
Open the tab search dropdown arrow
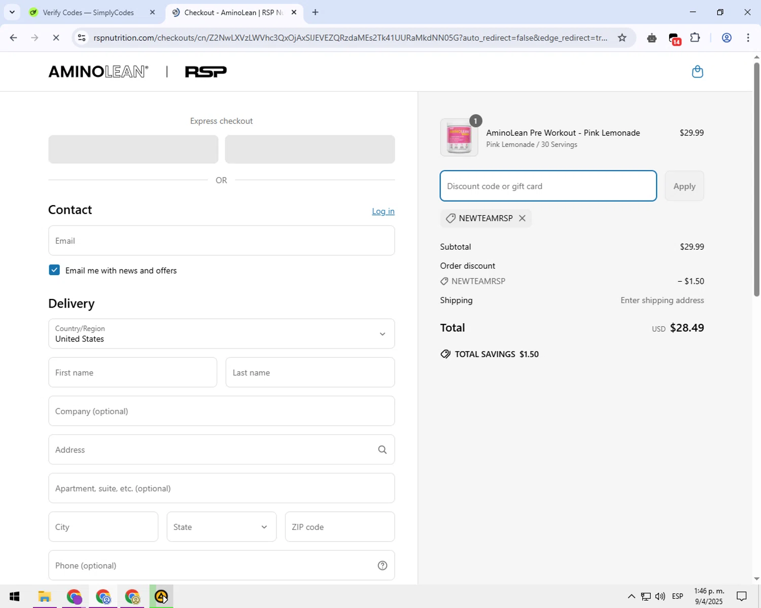point(12,12)
